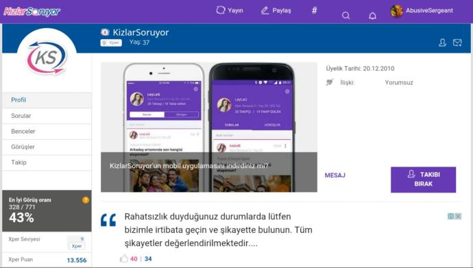Select the Üyelik Tarihi 20.12.2010 text

pos(360,69)
